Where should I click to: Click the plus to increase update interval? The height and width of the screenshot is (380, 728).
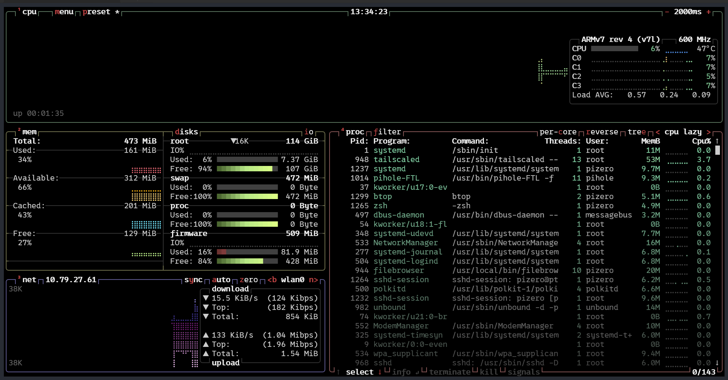708,12
